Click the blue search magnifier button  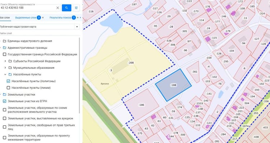pyautogui.click(x=67, y=8)
